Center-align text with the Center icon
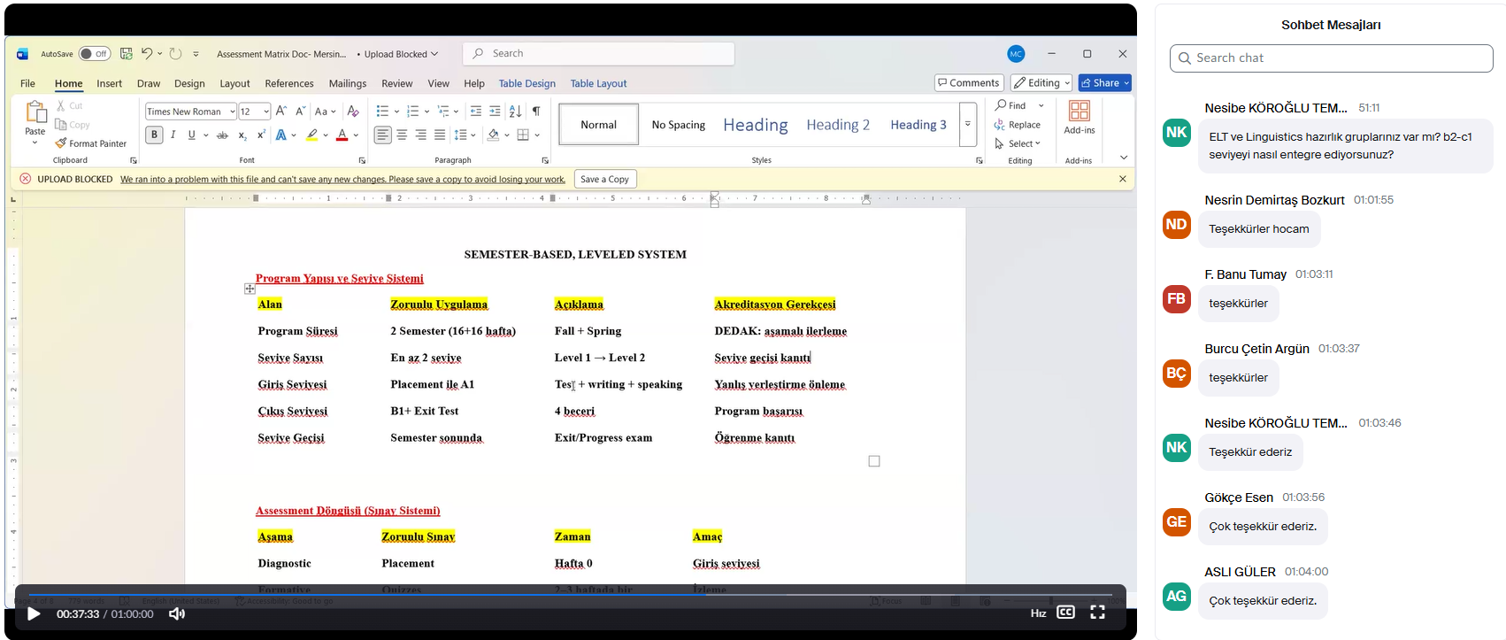 click(x=402, y=135)
